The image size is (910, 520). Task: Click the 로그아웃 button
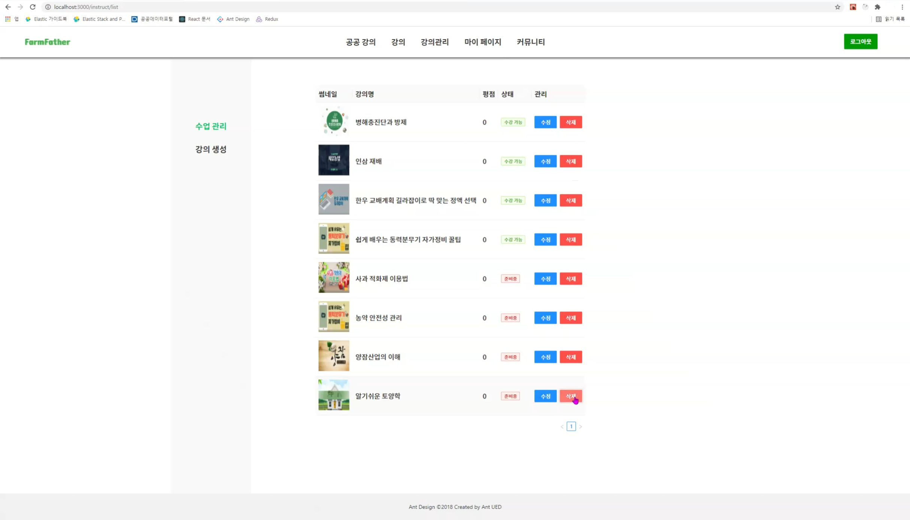pyautogui.click(x=860, y=41)
